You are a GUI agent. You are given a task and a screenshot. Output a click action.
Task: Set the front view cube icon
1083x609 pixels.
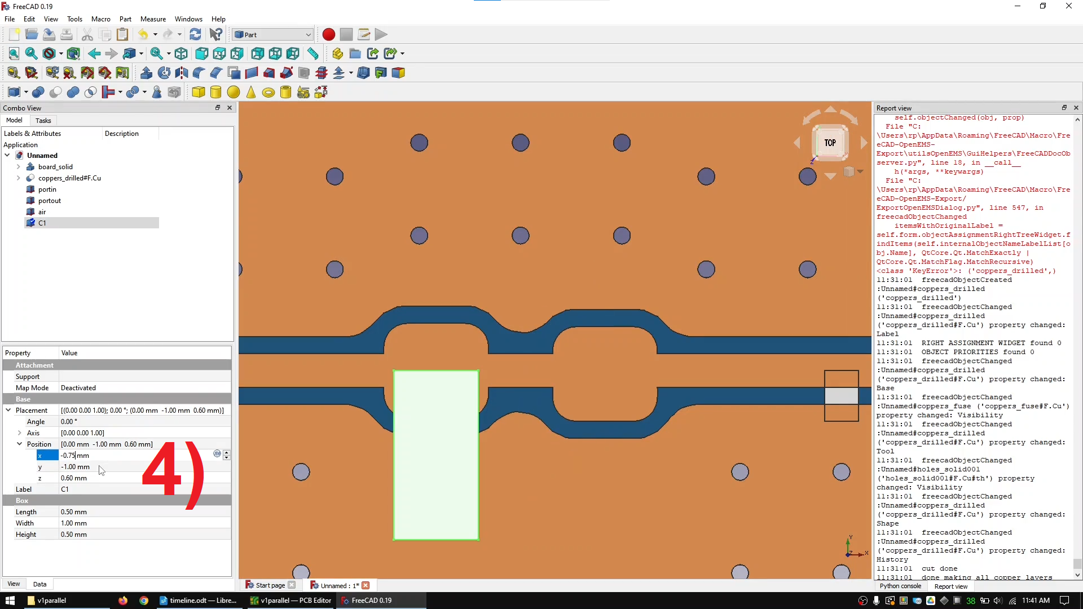[201, 54]
